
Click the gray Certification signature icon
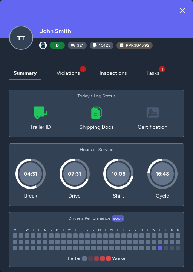click(x=153, y=113)
